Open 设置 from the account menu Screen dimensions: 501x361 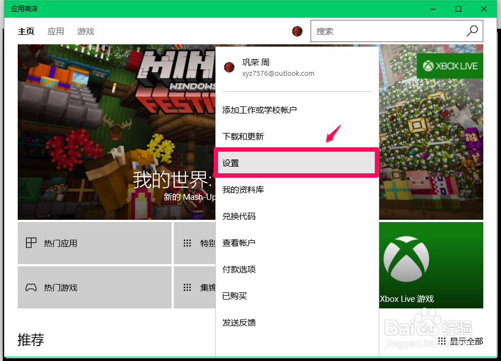(x=296, y=163)
